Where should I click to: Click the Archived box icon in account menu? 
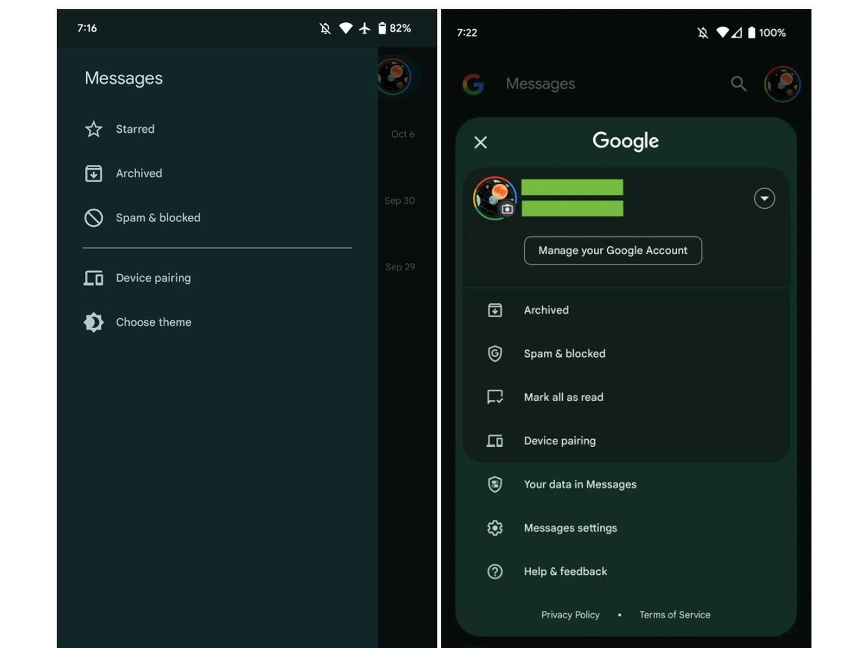point(495,310)
